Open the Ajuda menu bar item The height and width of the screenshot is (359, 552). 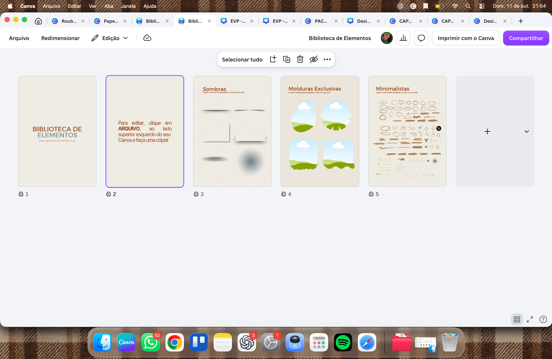150,6
